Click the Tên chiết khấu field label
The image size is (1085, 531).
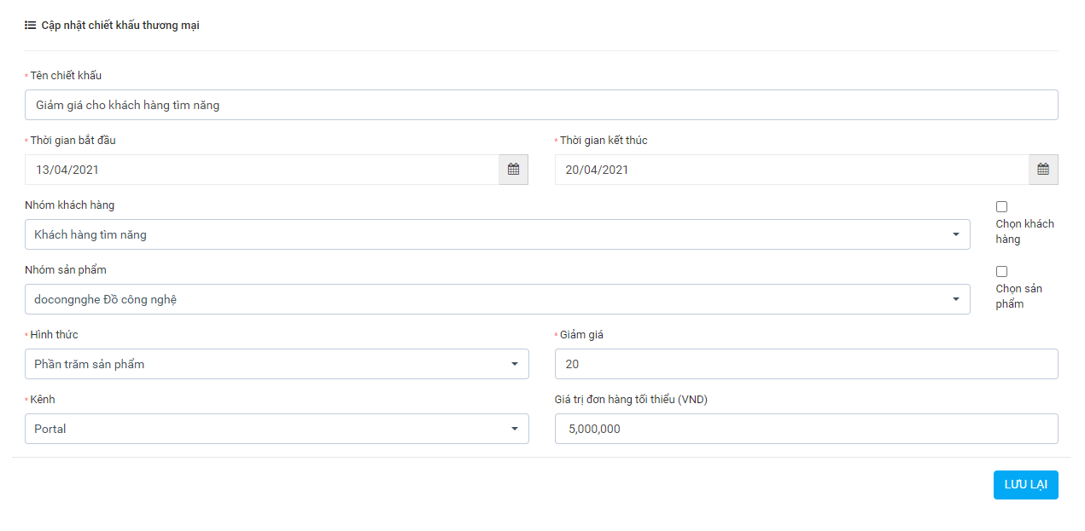pyautogui.click(x=66, y=76)
